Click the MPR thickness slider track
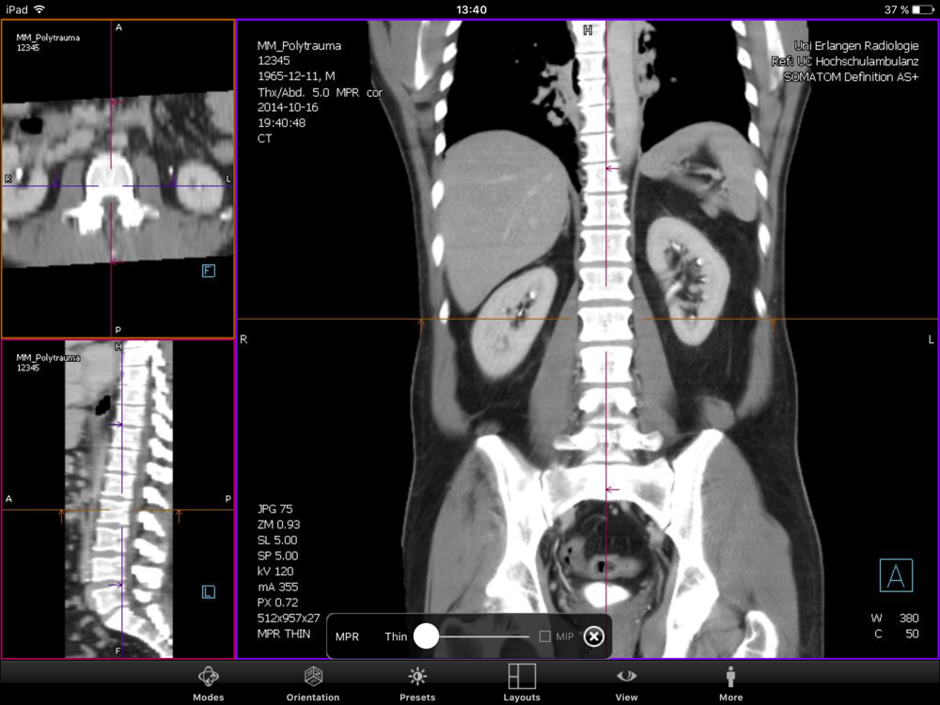 click(484, 636)
